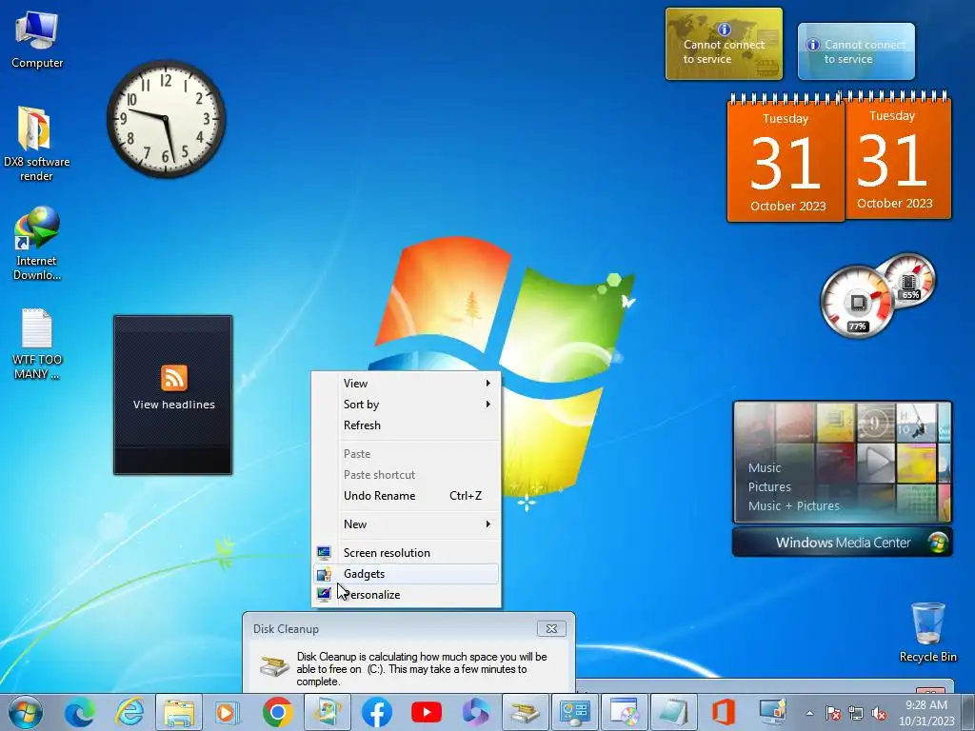The width and height of the screenshot is (975, 731).
Task: Select Personalize in the context menu
Action: click(x=406, y=595)
